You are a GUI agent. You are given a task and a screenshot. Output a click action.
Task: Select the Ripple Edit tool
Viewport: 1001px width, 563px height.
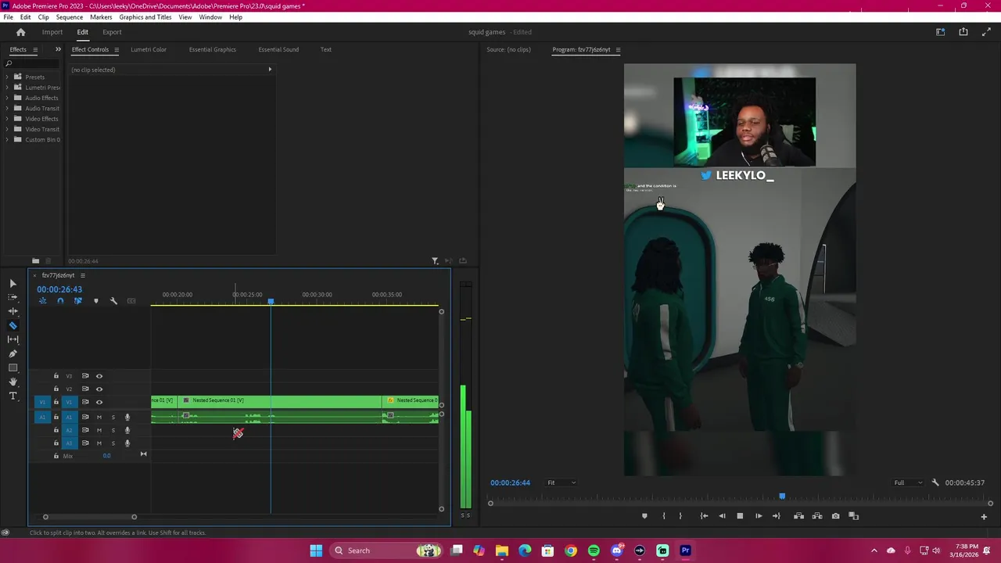coord(13,311)
